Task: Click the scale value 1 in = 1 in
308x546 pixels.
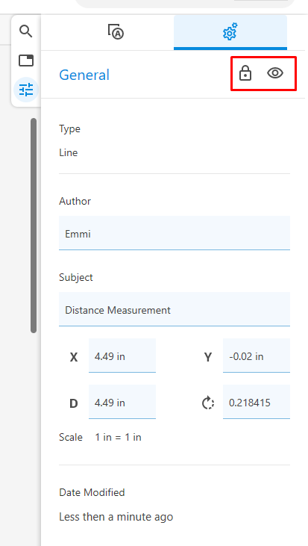Action: click(x=118, y=438)
